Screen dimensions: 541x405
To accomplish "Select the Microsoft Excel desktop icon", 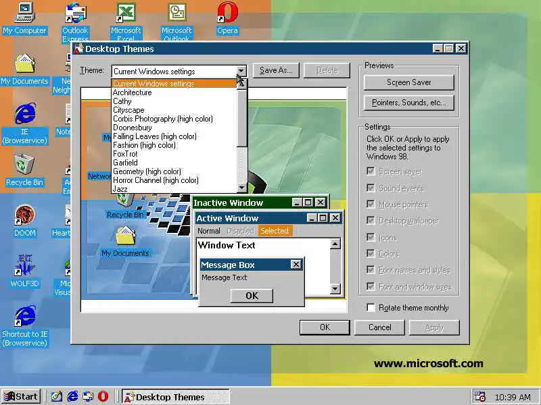I will coord(126,22).
